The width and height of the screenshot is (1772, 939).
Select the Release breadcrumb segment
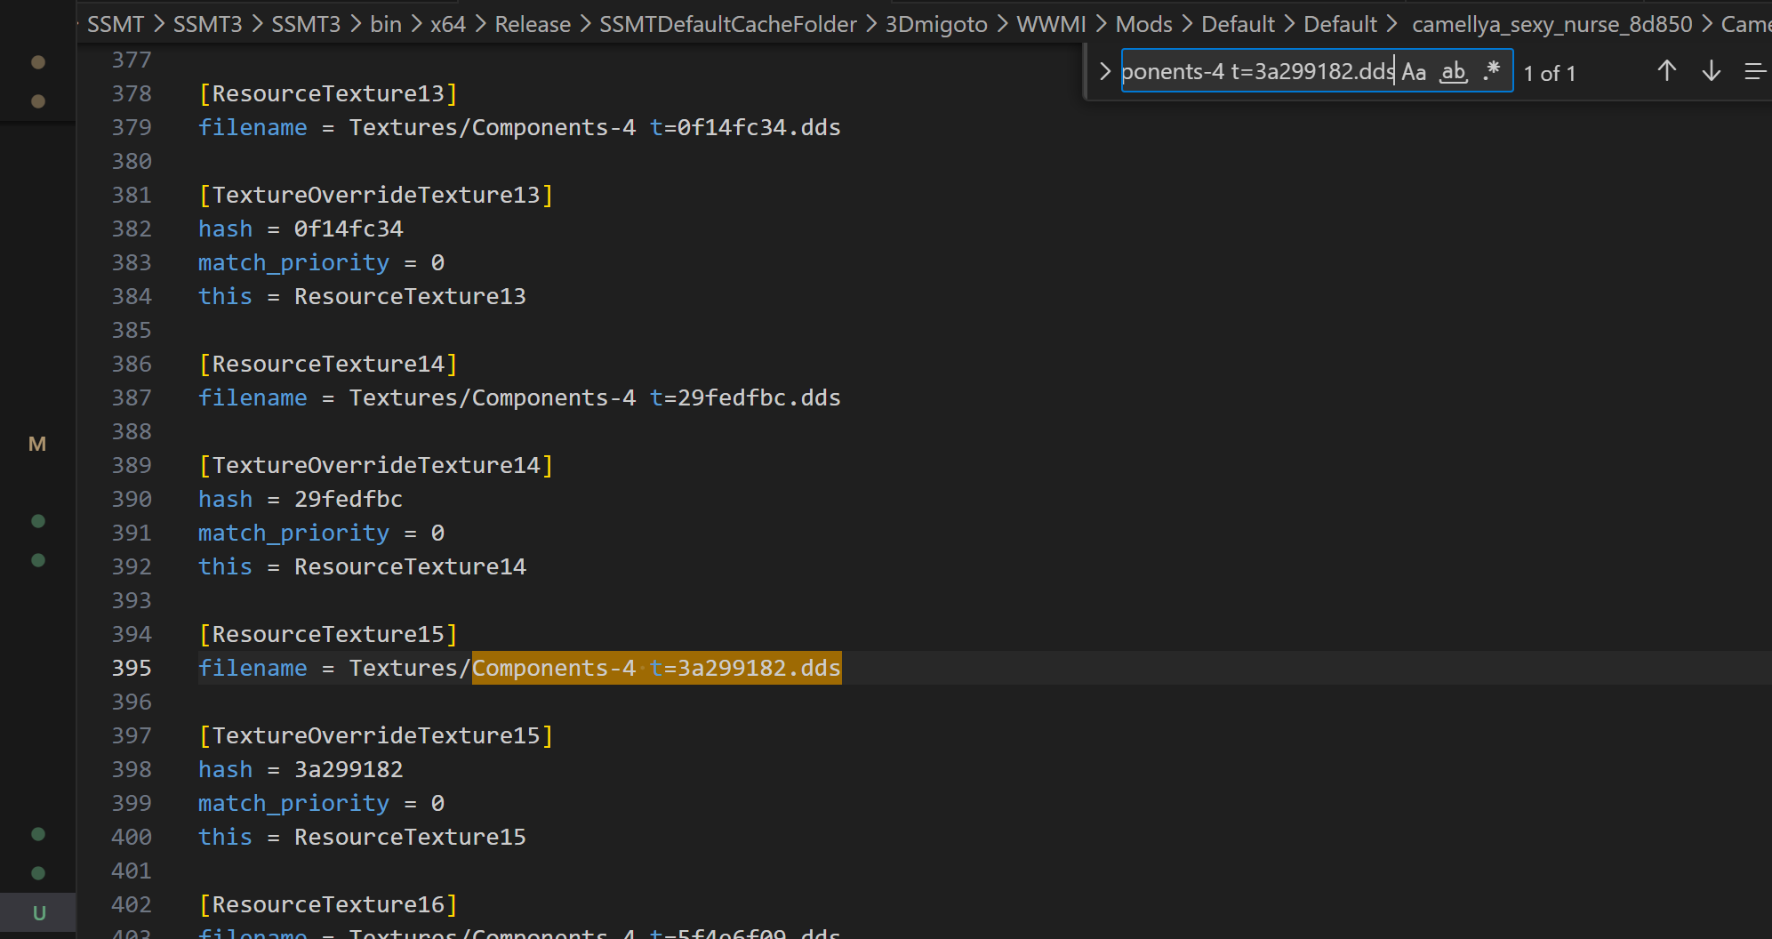click(533, 24)
